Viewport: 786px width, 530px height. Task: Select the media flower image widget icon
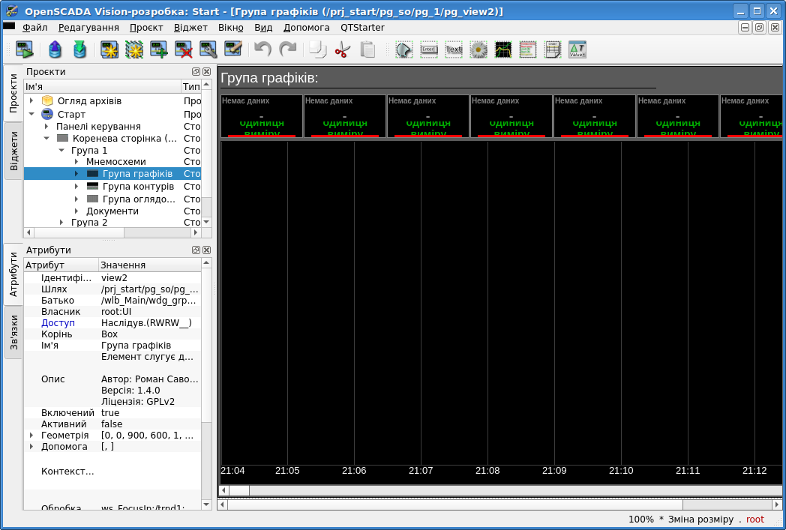478,50
